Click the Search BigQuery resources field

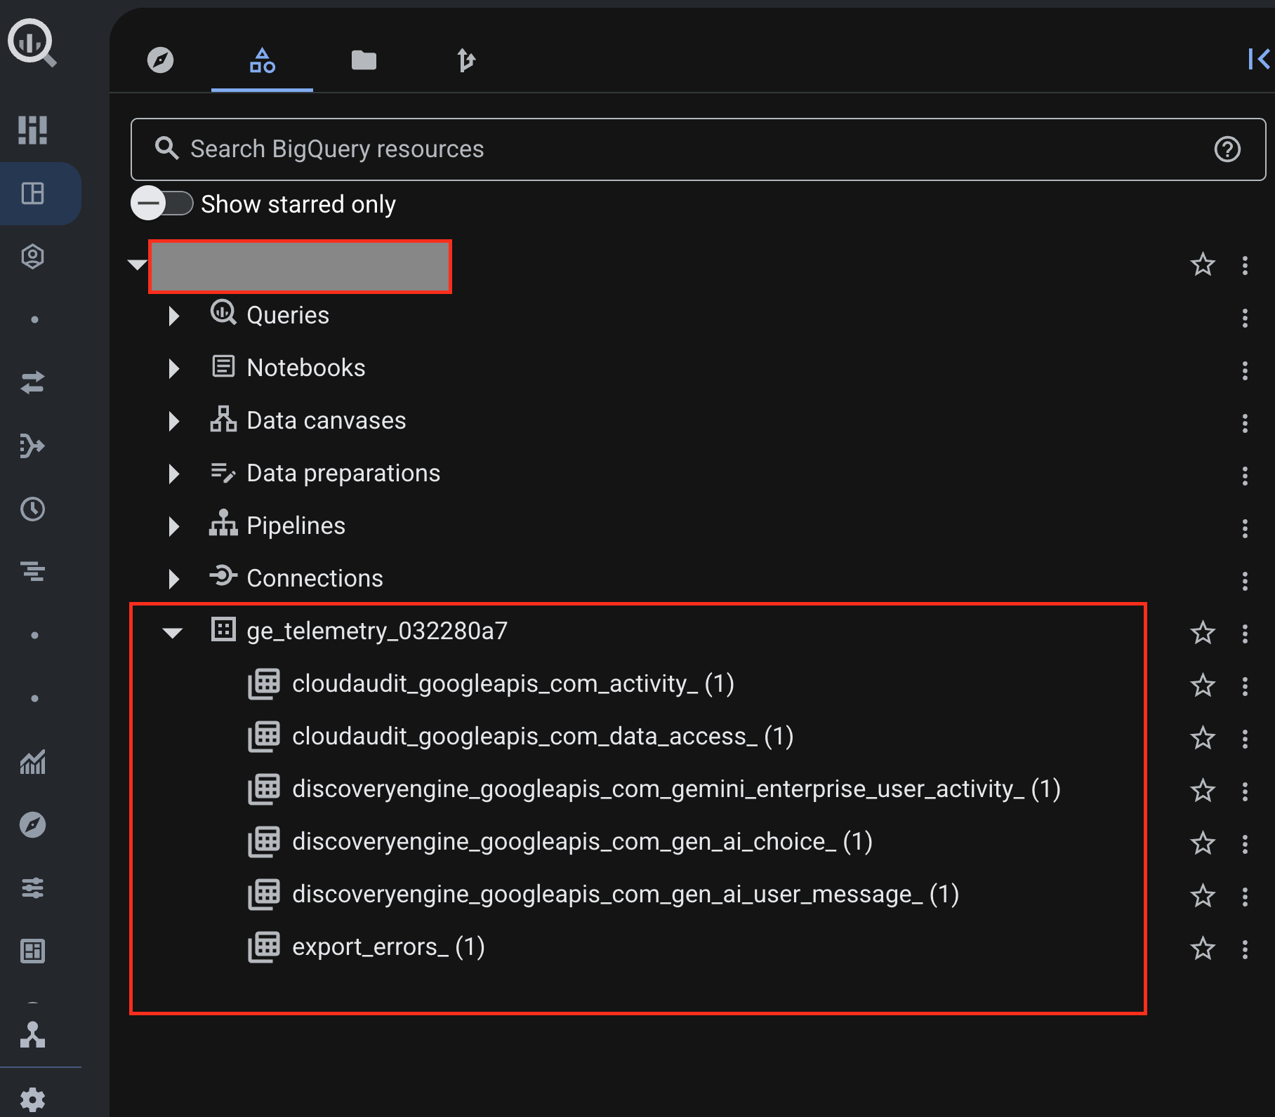[x=698, y=149]
